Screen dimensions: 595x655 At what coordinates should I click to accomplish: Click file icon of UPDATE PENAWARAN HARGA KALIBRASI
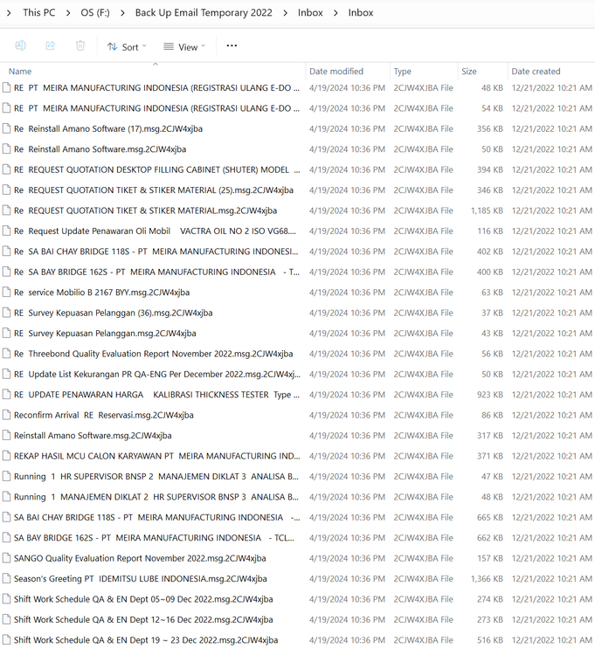6,395
